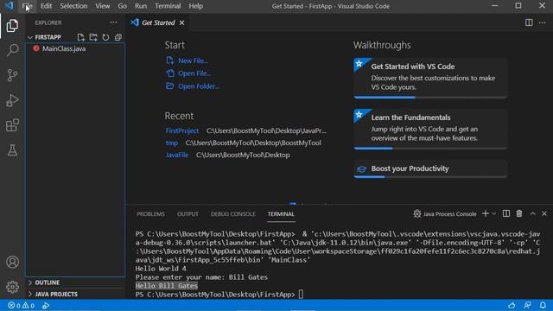Show errors and warnings in status bar
Screen dimensions: 553x311
(x=21, y=305)
